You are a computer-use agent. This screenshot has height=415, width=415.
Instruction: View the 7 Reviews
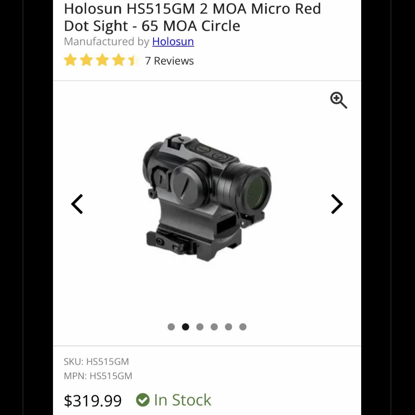click(170, 61)
